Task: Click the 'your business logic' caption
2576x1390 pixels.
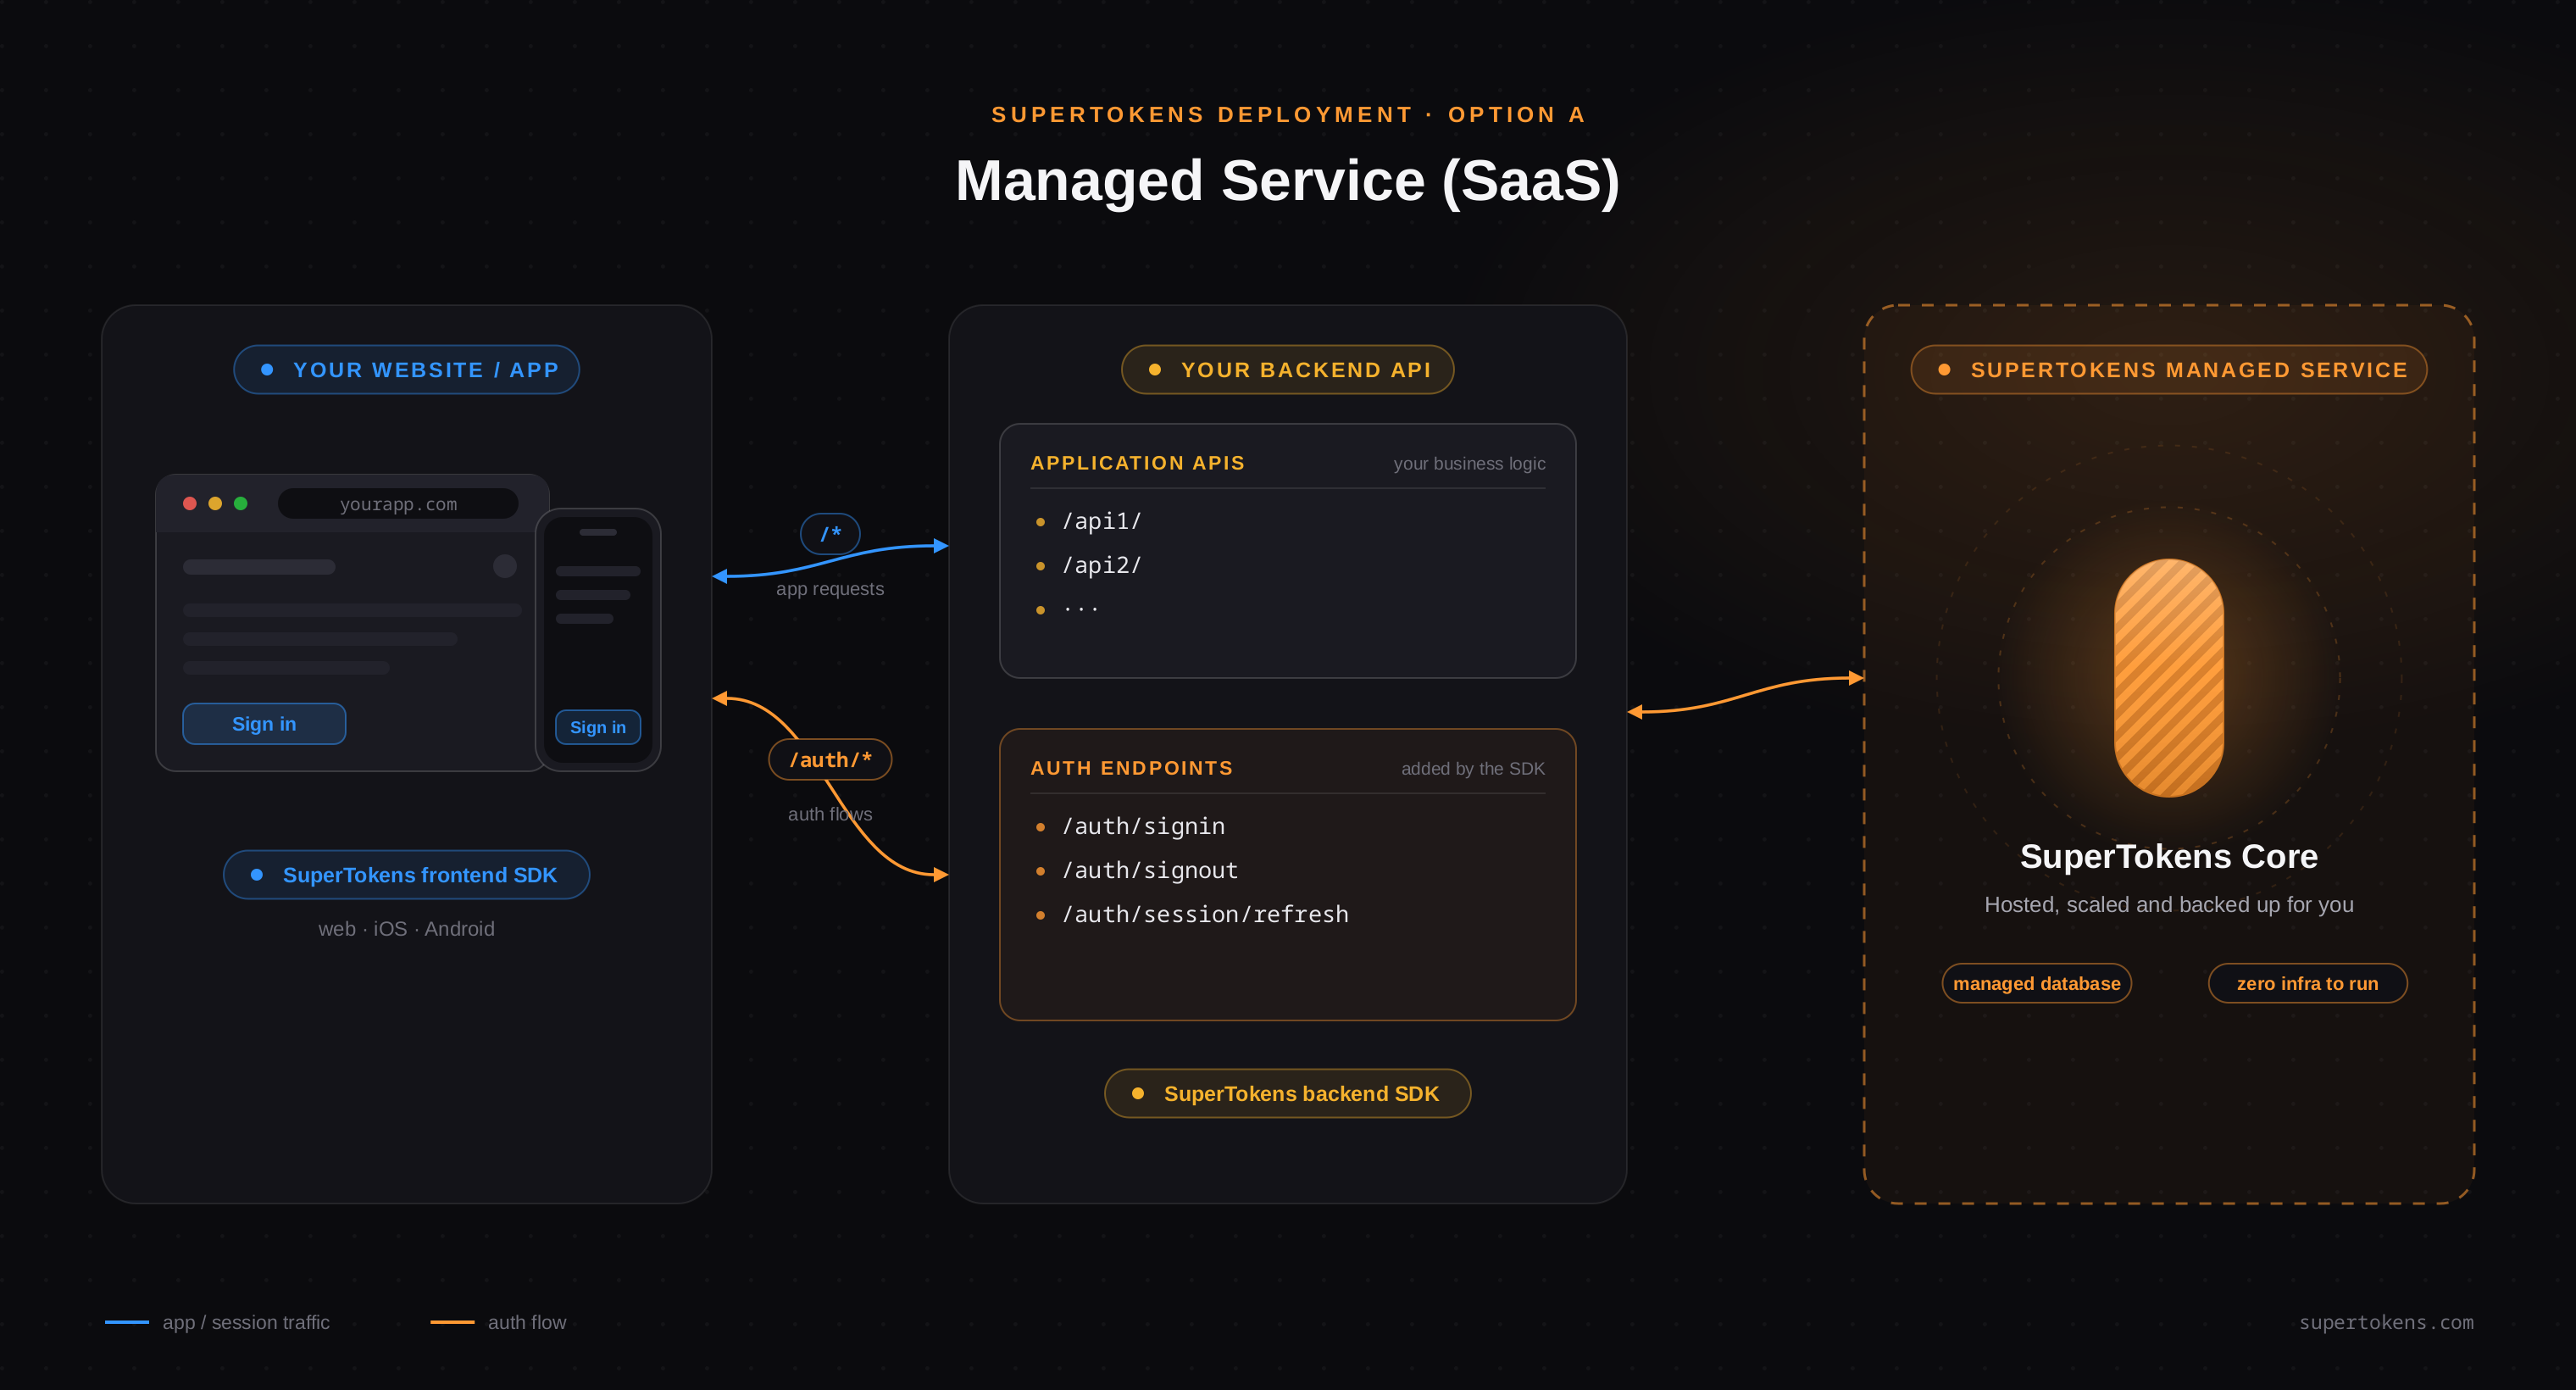Action: tap(1470, 464)
